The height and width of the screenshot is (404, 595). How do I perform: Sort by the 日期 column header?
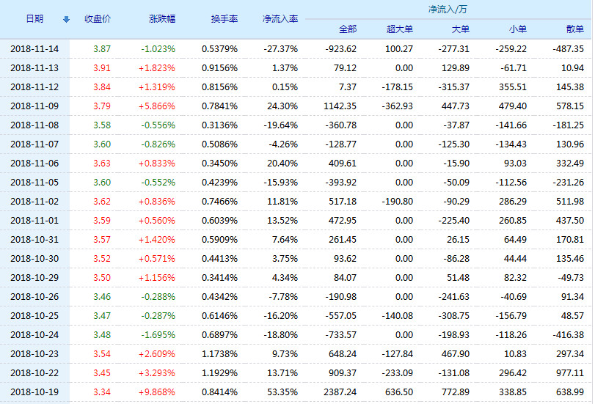34,19
